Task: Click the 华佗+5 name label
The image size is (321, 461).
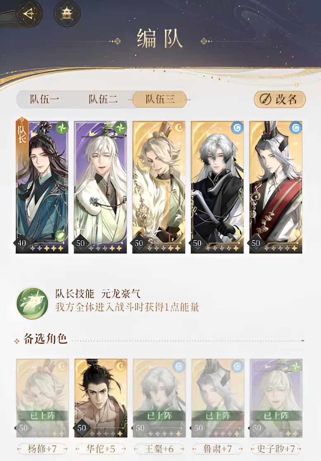Action: tap(101, 449)
